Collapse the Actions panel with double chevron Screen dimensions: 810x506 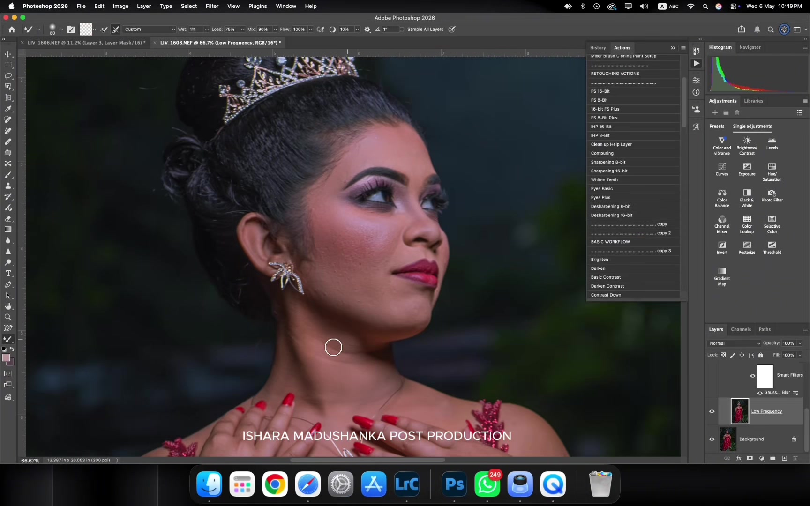click(673, 48)
